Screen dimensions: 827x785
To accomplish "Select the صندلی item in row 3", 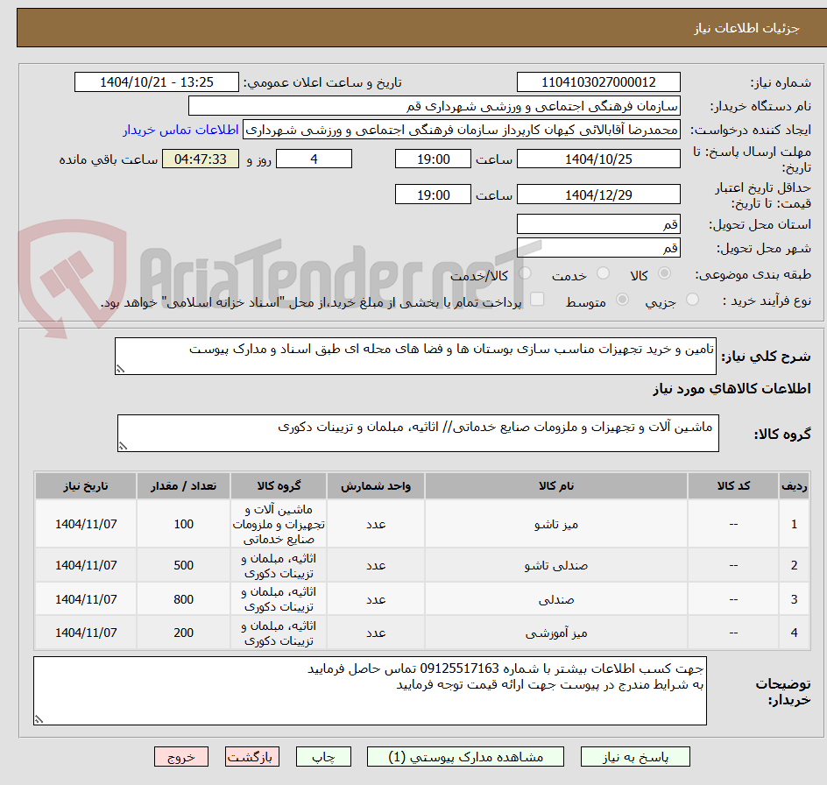I will (556, 600).
